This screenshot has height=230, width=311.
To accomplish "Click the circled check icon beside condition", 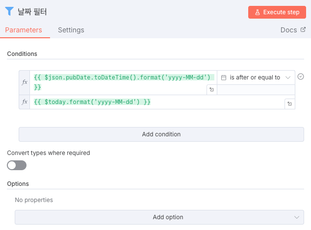I will tap(301, 77).
